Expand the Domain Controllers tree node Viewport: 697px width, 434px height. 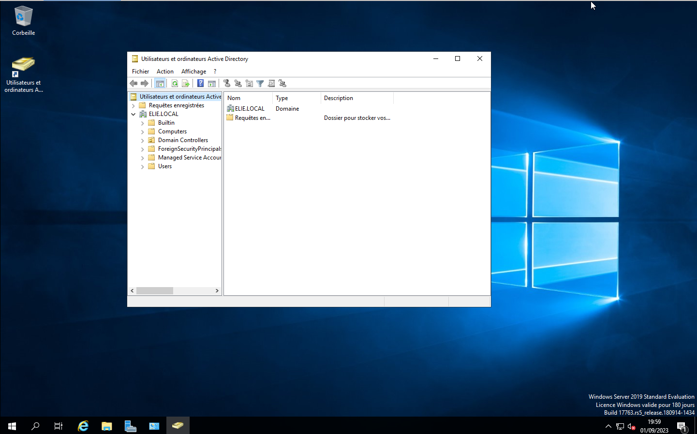(x=142, y=141)
